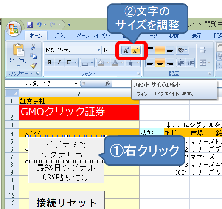Select column A header

[x=79, y=93]
